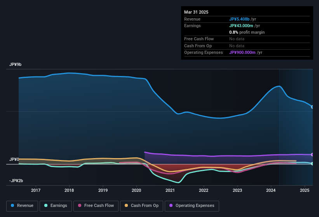The image size is (319, 217).
Task: Click the 2020 x-axis label
Action: click(136, 190)
